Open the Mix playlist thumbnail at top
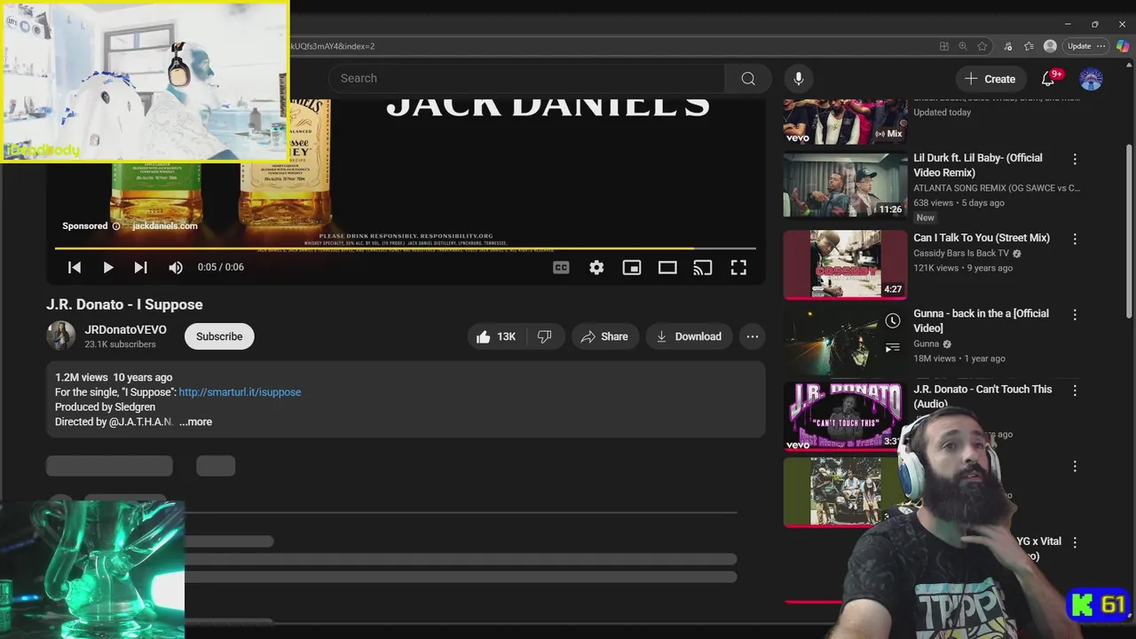This screenshot has height=639, width=1136. (x=845, y=122)
